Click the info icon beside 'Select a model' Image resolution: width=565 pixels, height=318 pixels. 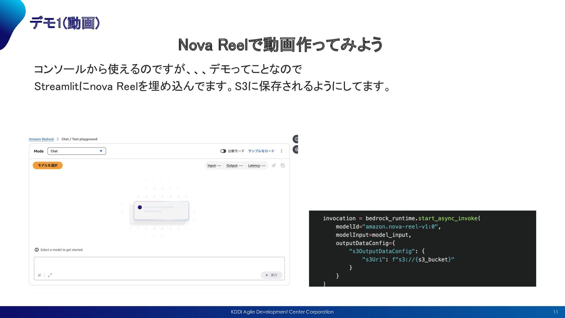tap(37, 250)
